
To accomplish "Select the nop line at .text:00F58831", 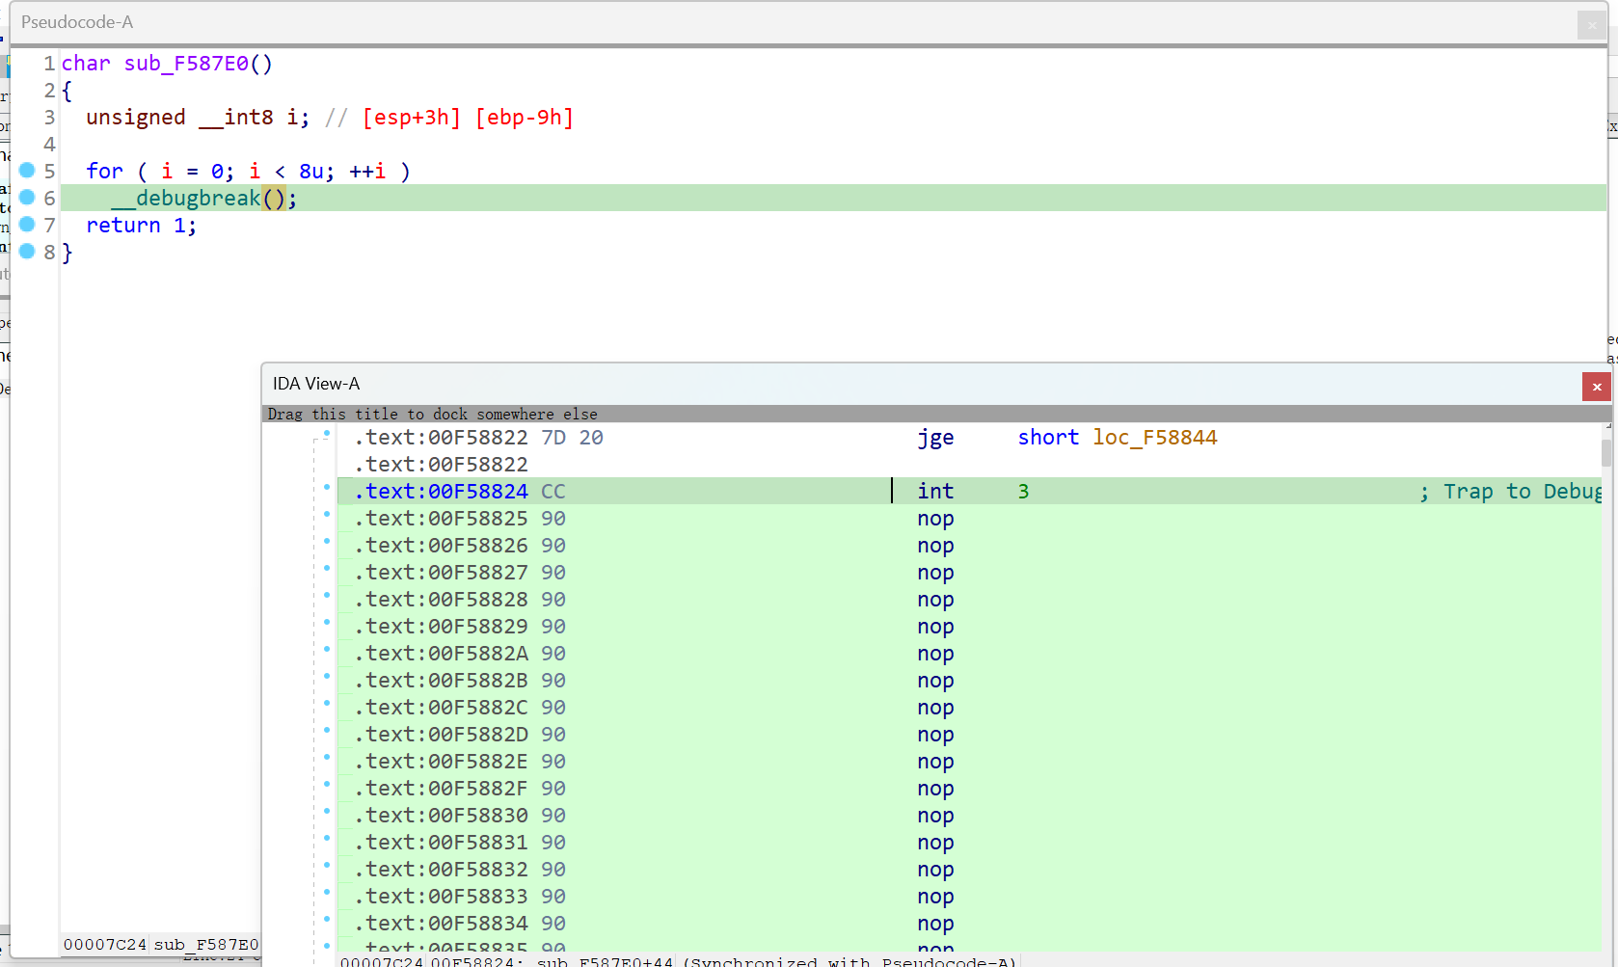I will coord(969,843).
